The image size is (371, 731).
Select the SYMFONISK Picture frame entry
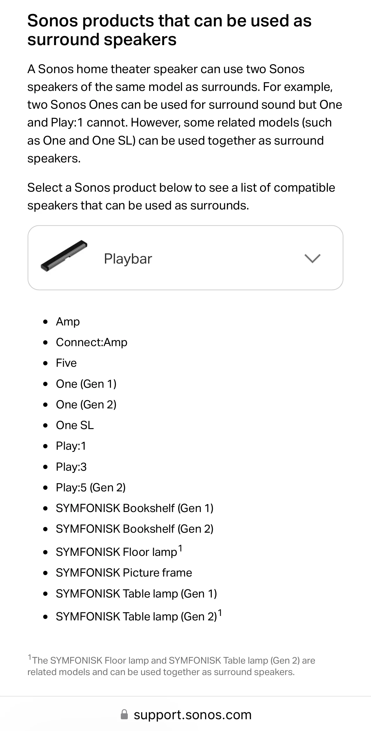point(124,573)
